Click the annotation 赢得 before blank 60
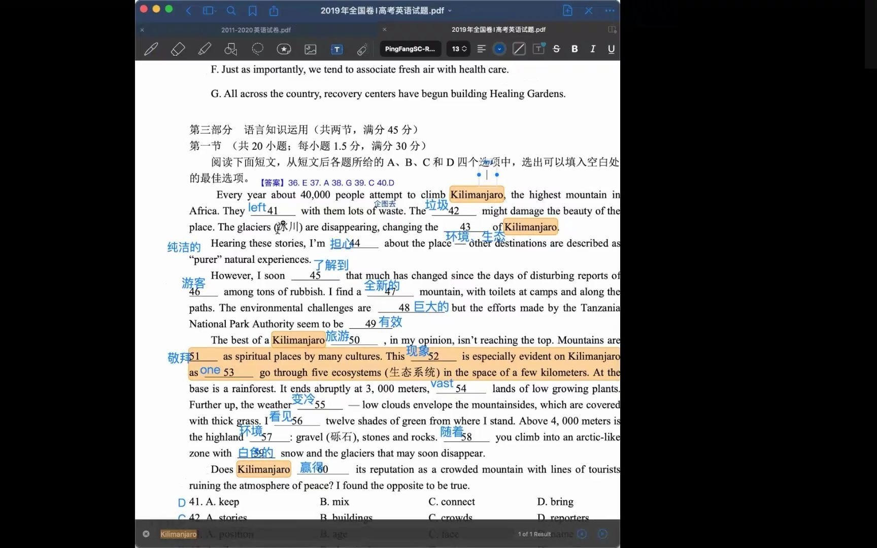The image size is (877, 548). [312, 467]
